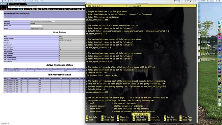Click the Cur Pos shortcut in nano
Viewport: 222px width, 125px height.
(x=169, y=117)
